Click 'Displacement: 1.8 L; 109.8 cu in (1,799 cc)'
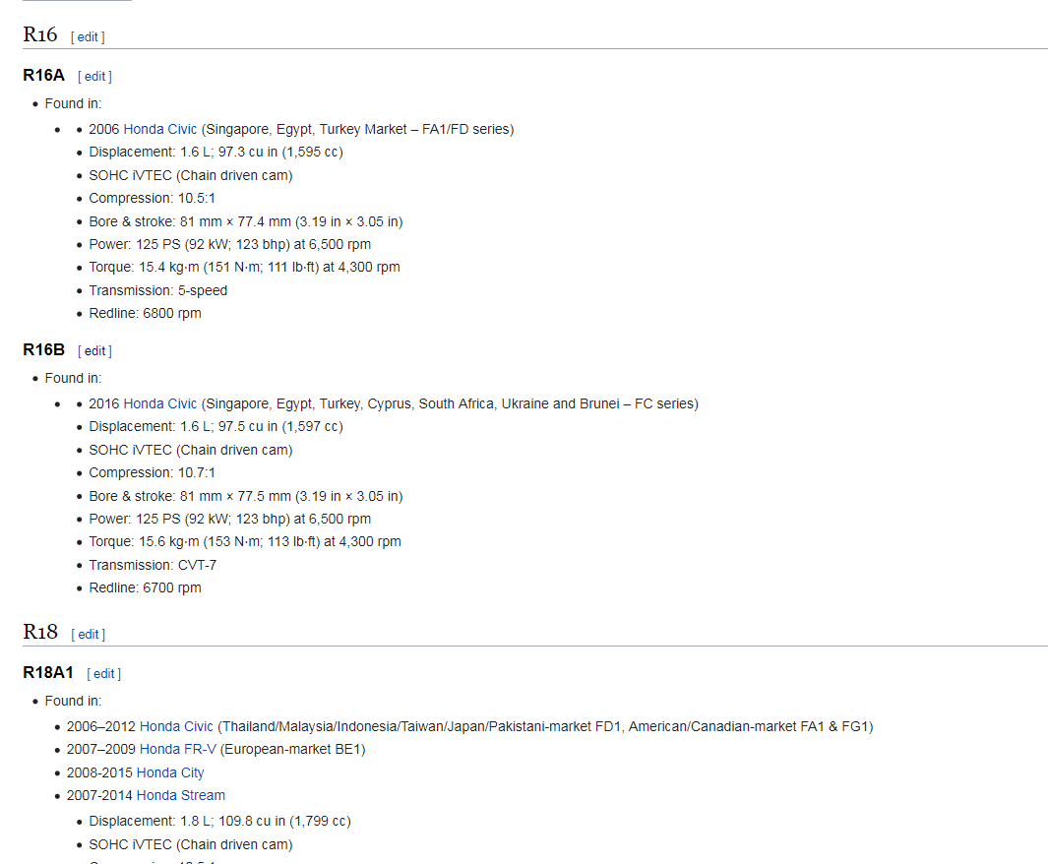 pyautogui.click(x=219, y=821)
